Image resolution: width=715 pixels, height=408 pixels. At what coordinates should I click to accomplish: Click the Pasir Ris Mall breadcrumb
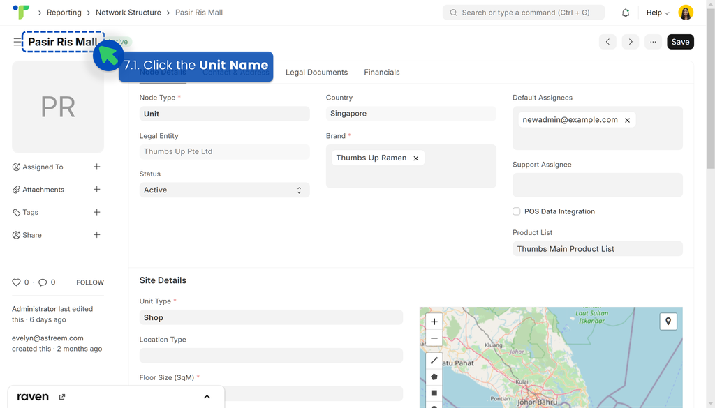pyautogui.click(x=199, y=13)
